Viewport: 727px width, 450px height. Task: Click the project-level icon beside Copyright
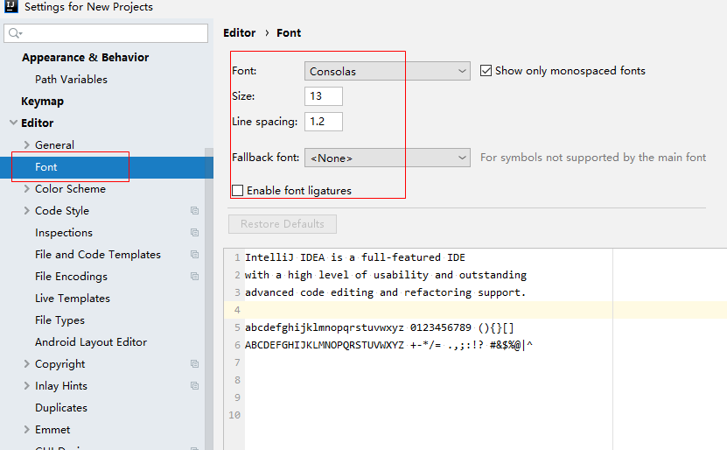click(x=194, y=364)
